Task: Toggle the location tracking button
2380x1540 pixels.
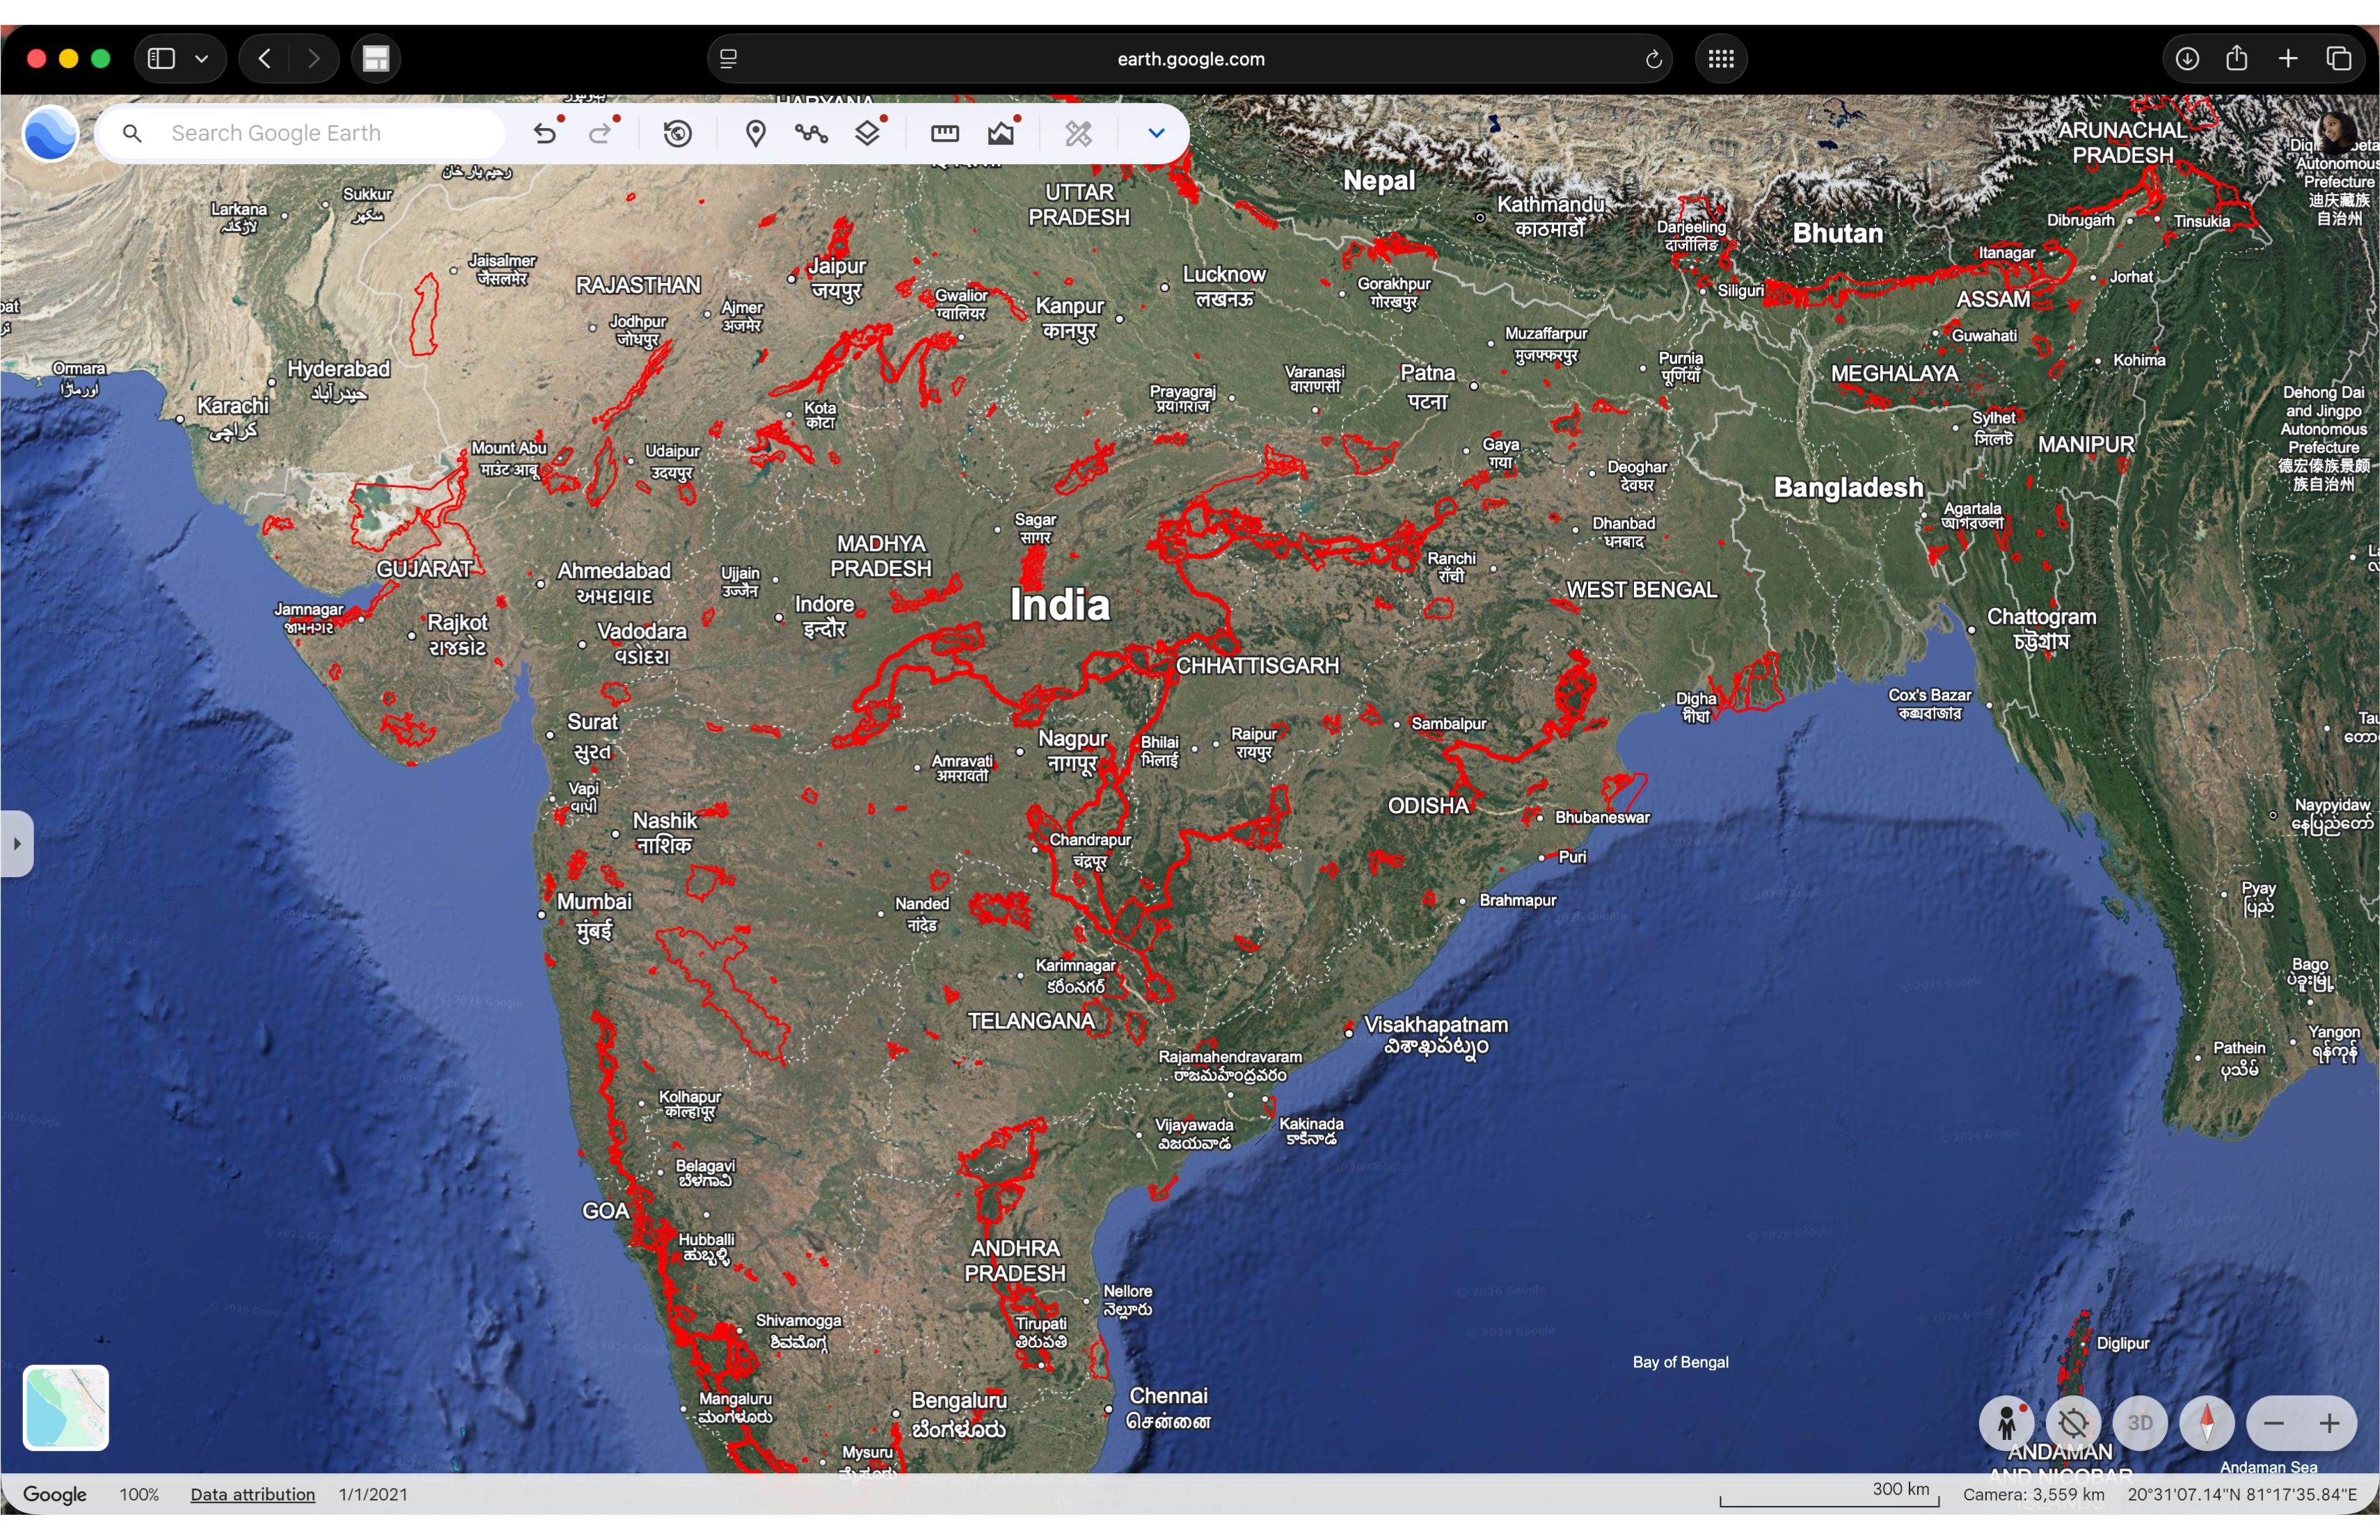Action: 2073,1422
